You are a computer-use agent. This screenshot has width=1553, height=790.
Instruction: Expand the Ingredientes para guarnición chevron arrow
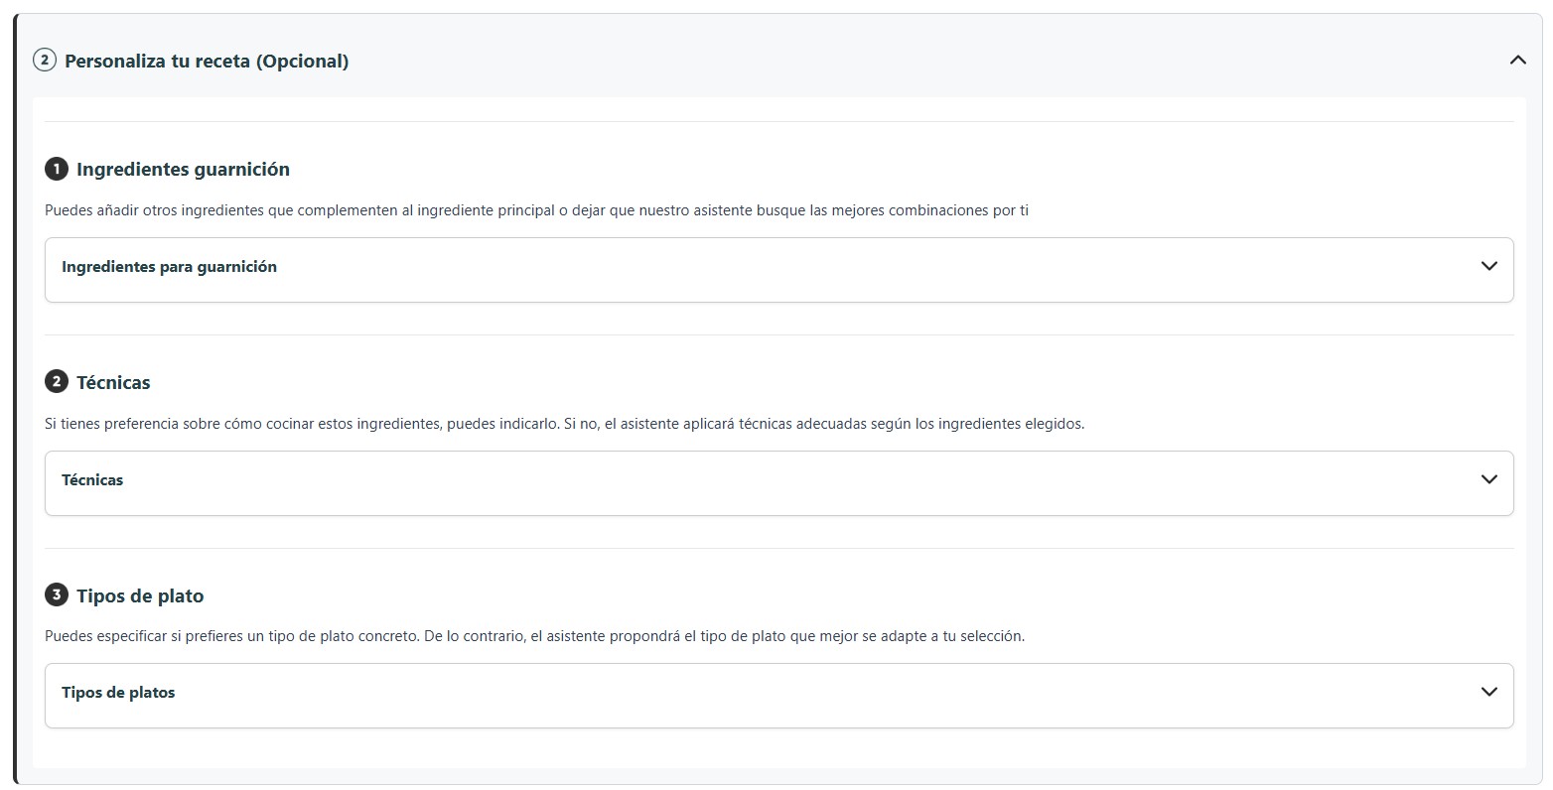click(x=1488, y=266)
